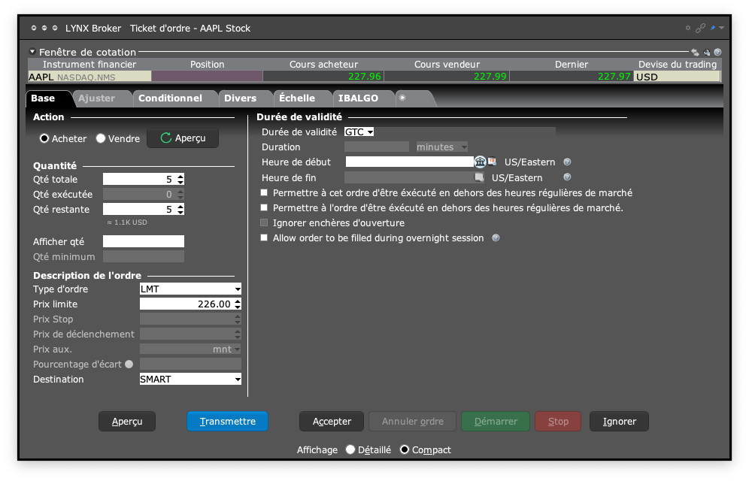Click the red Stop button
This screenshot has width=749, height=481.
tap(558, 422)
